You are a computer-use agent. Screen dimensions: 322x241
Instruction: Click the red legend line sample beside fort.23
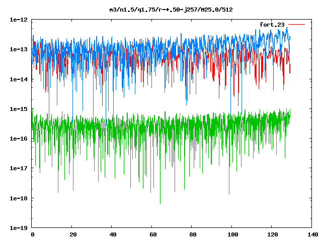[296, 25]
